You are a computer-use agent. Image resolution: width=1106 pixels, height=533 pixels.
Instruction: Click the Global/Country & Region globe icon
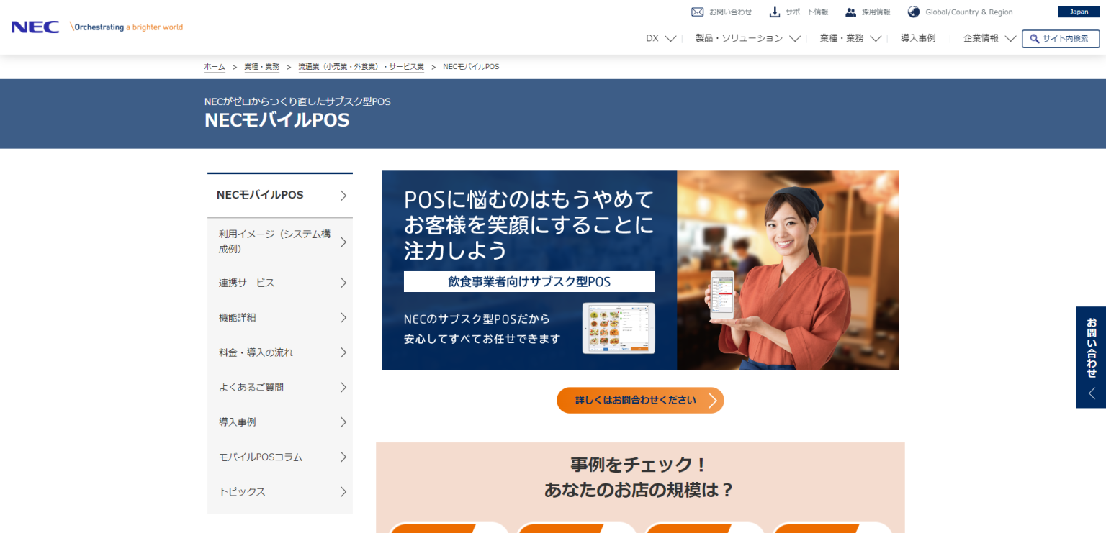click(913, 12)
